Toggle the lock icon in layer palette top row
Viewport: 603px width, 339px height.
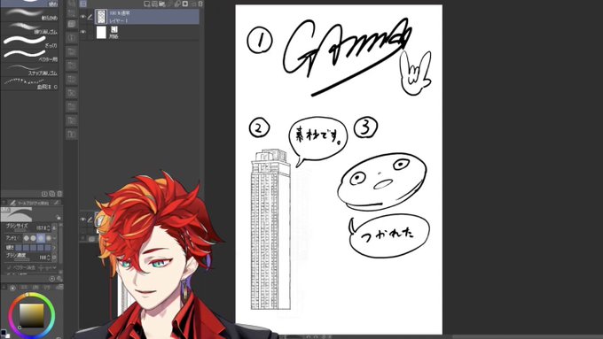tap(176, 4)
